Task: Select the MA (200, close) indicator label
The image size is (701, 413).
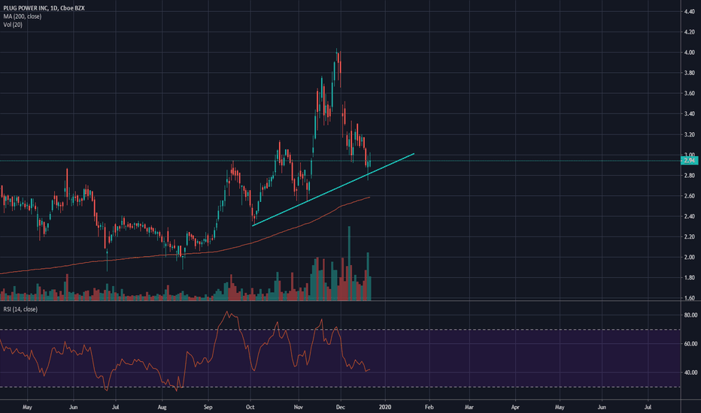Action: pyautogui.click(x=23, y=17)
